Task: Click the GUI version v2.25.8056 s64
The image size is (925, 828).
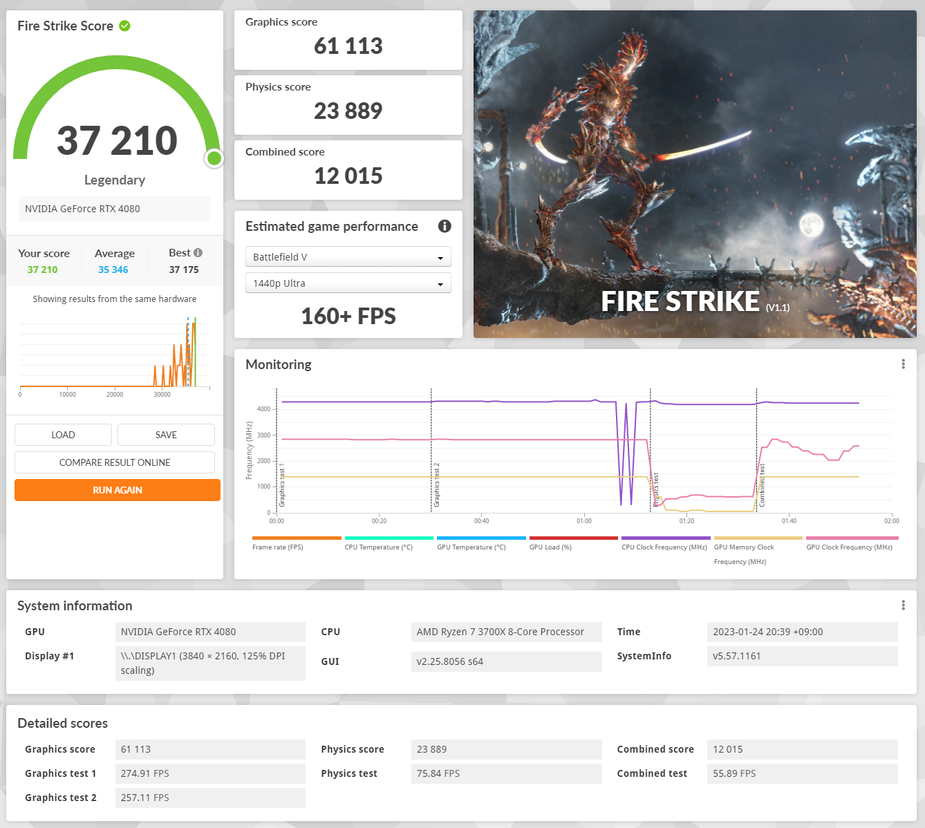Action: pyautogui.click(x=507, y=661)
